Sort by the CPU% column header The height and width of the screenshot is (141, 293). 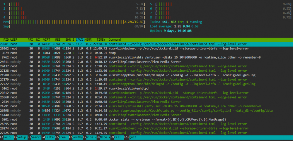80,40
